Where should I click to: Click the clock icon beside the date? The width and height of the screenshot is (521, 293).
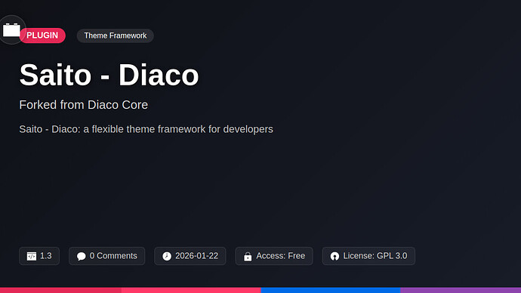pyautogui.click(x=167, y=256)
